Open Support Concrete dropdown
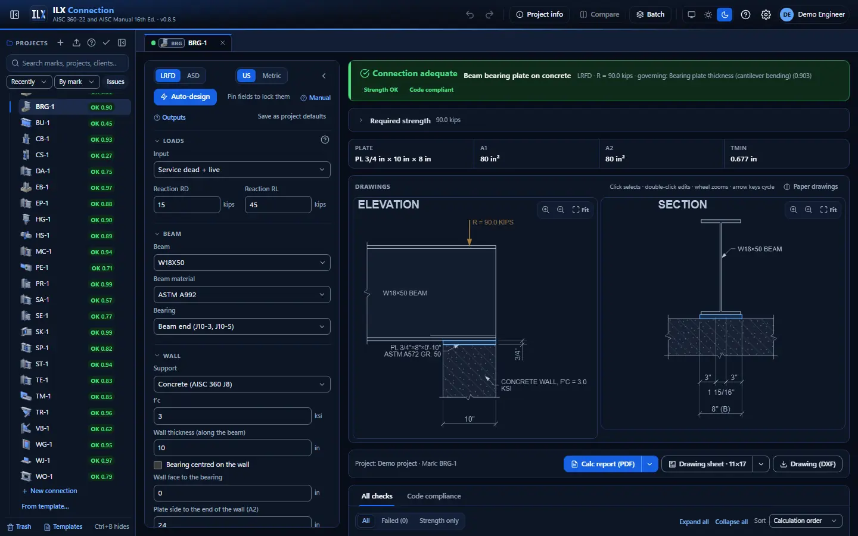 [x=242, y=384]
